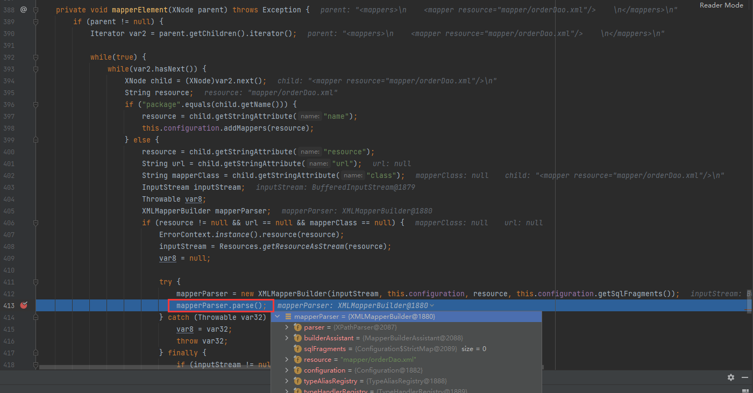
Task: Collapse the finally block fold at line 417
Action: [36, 353]
